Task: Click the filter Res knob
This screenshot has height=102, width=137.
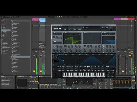Action: click(110, 46)
